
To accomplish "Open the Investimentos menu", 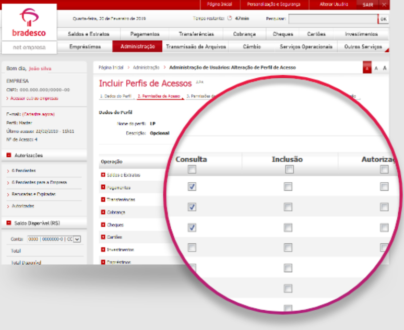I will click(361, 34).
